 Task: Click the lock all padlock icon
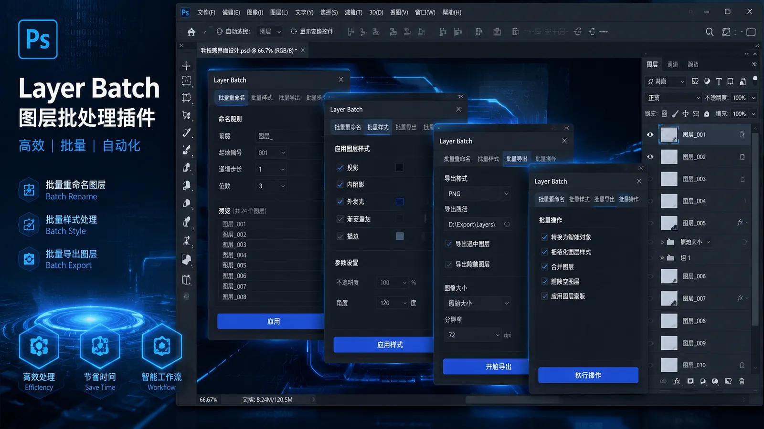coord(707,113)
